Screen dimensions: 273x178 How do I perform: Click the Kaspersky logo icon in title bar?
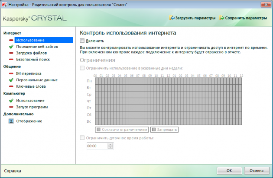(x=4, y=4)
